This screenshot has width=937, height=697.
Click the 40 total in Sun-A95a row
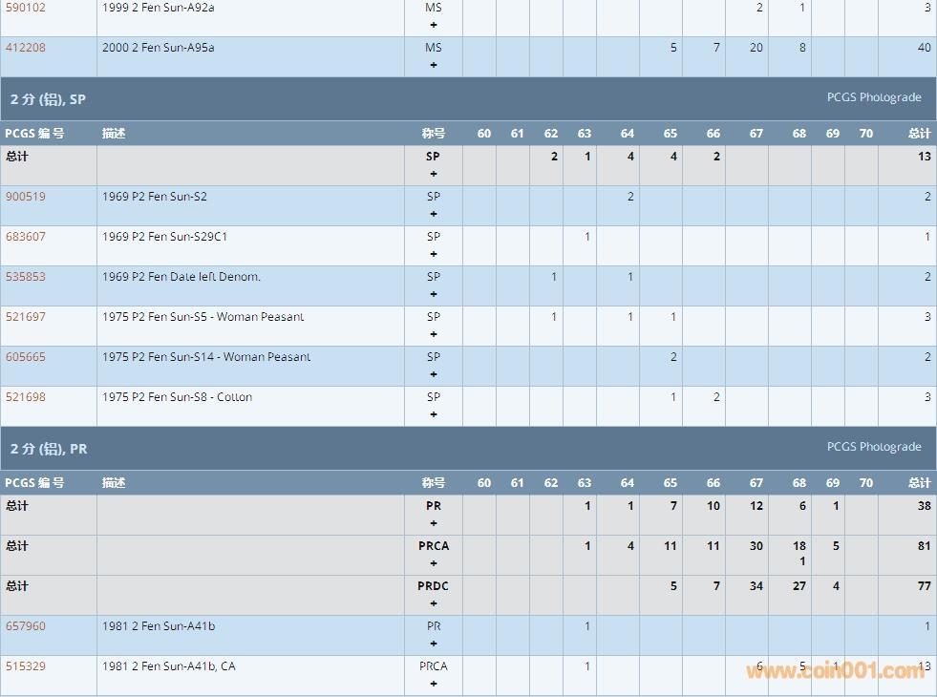924,48
